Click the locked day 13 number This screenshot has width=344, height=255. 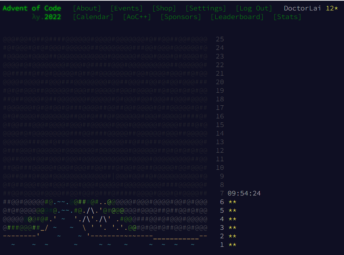pos(220,142)
